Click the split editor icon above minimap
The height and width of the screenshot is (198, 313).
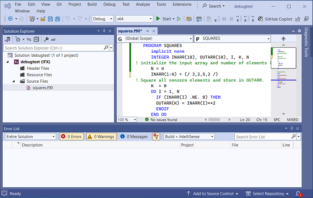click(x=283, y=39)
